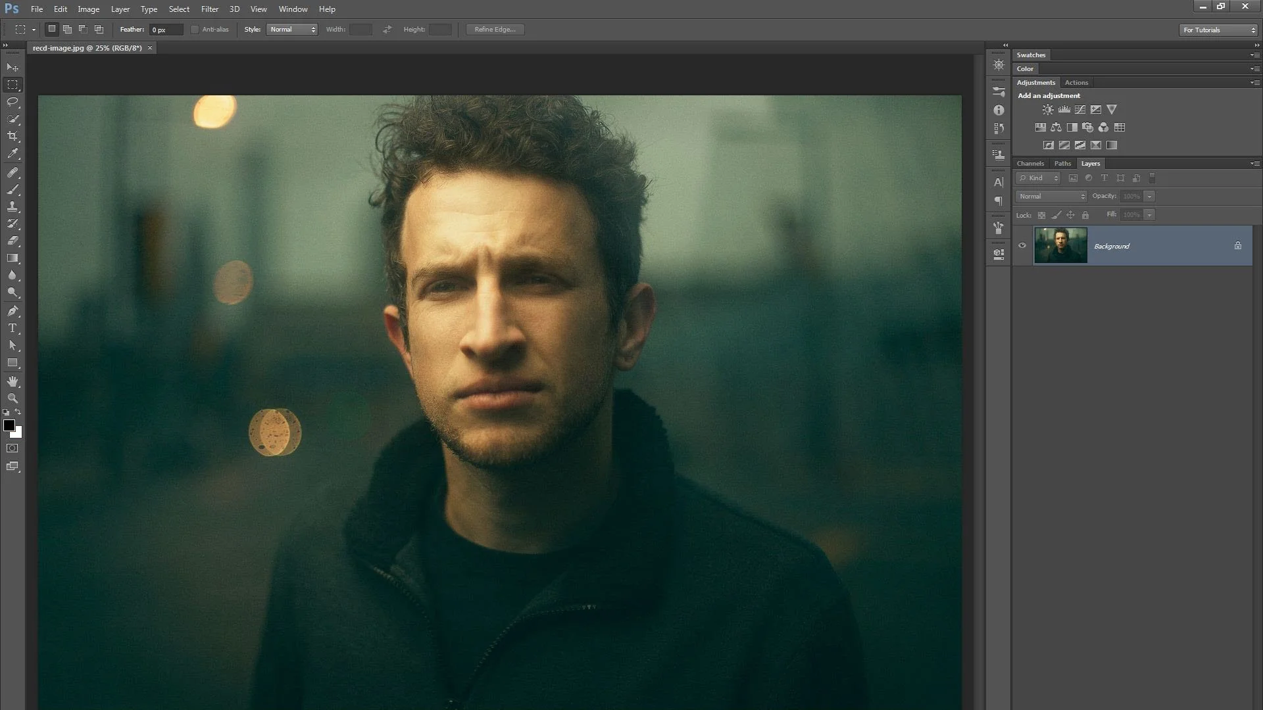Screen dimensions: 1263x710
Task: Select the Zoom tool
Action: coord(12,398)
